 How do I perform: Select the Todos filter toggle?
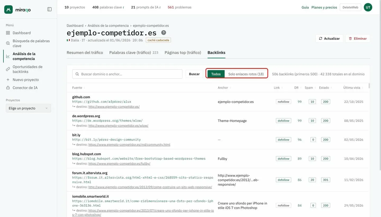[216, 74]
